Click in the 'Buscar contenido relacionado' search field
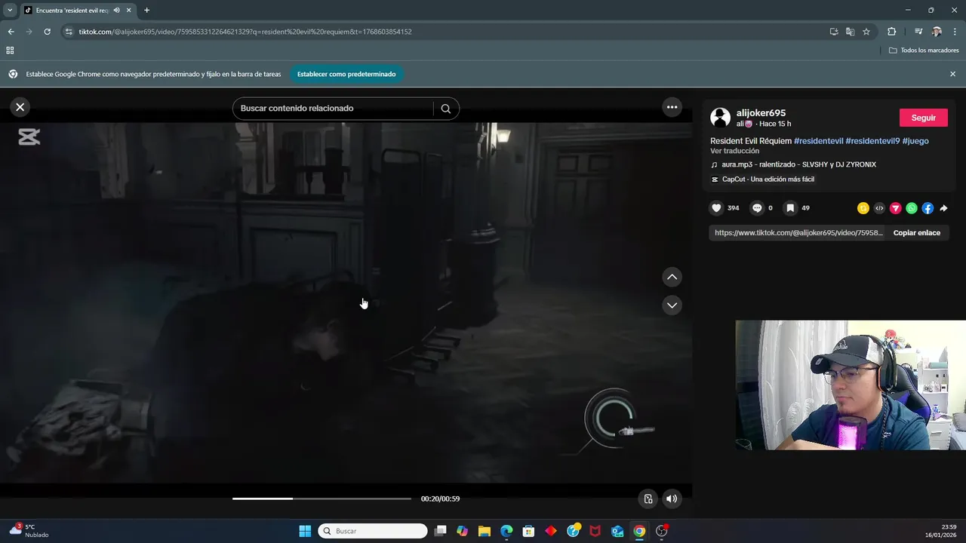 (333, 109)
